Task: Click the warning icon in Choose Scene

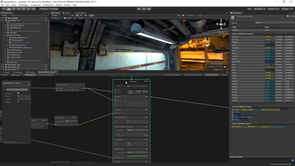Action: [225, 67]
